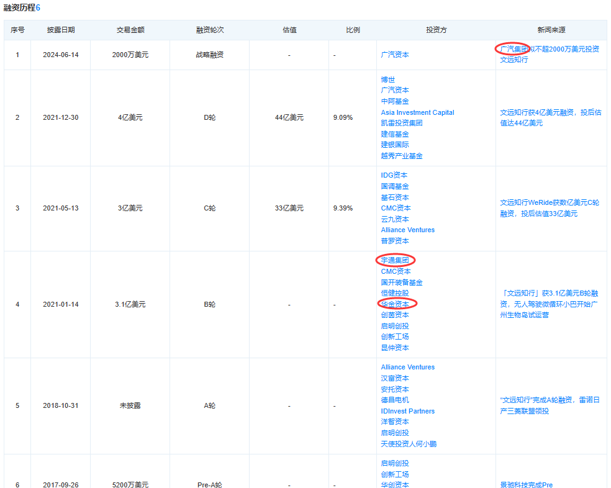The width and height of the screenshot is (611, 488).
Task: Open 创新工场 link in B轮 row
Action: 395,337
